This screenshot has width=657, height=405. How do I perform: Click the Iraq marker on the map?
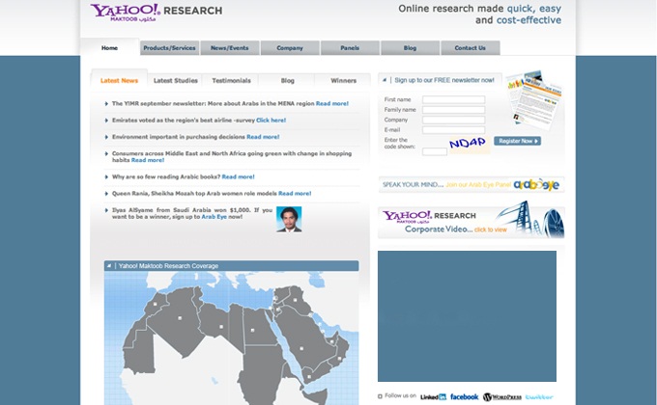(x=295, y=300)
